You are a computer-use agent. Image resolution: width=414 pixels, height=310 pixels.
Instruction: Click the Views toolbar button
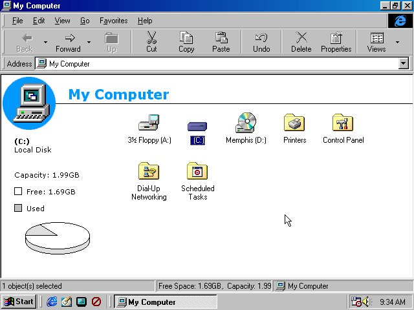pyautogui.click(x=376, y=42)
